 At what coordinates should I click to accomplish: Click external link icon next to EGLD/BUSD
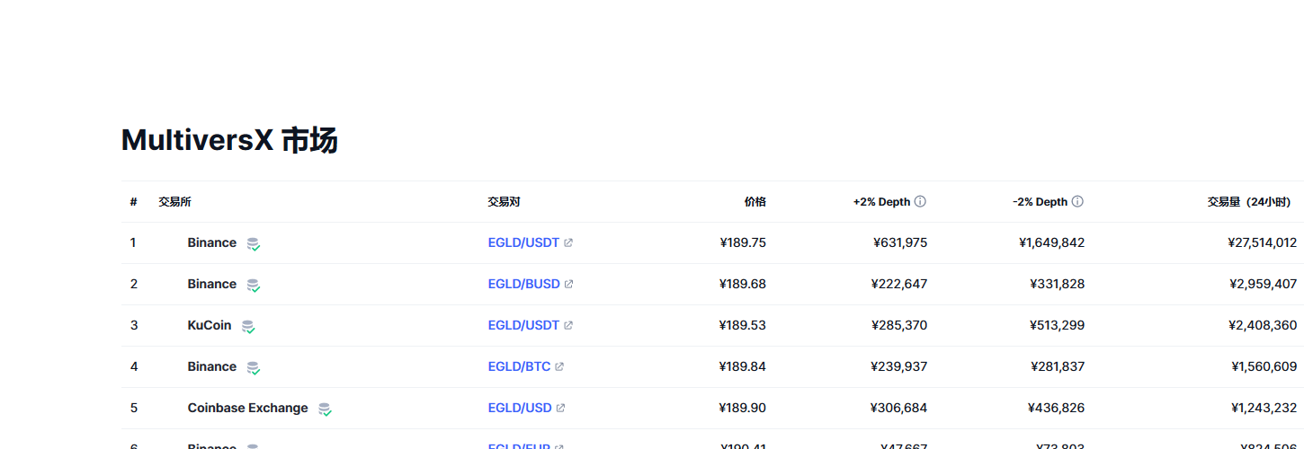click(568, 285)
